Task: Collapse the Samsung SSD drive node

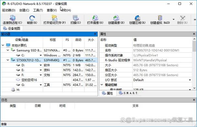Action: click(8, 50)
